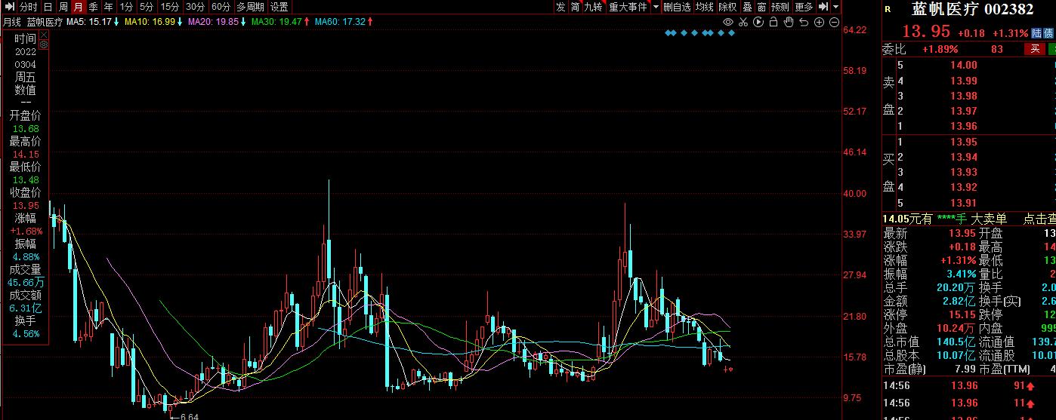Click sell level 5 price 14.00
Image resolution: width=1056 pixels, height=420 pixels.
pos(963,66)
